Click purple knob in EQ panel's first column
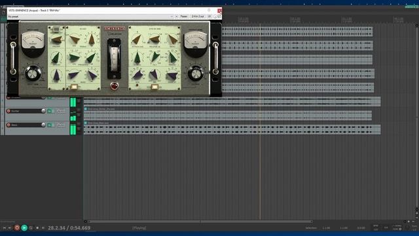 click(56, 75)
